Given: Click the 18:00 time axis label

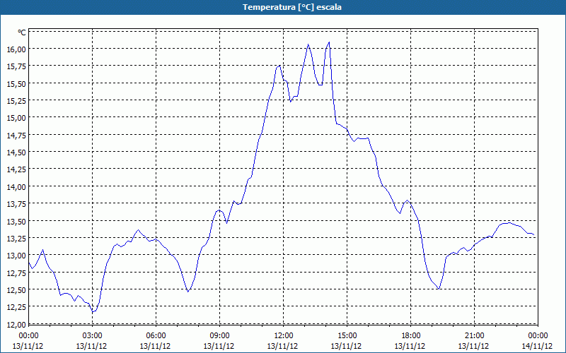Looking at the screenshot, I should tap(411, 336).
